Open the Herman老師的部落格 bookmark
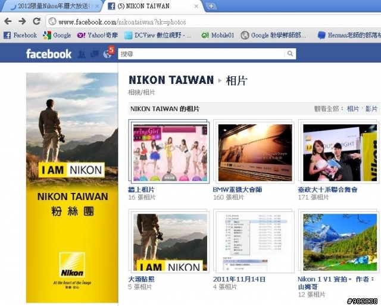Screen dimensions: 381x306 coord(349,35)
